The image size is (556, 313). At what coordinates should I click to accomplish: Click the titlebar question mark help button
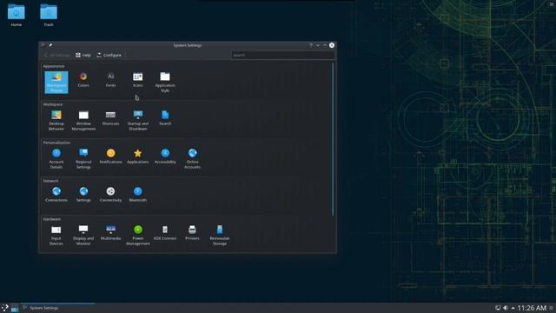coord(311,45)
